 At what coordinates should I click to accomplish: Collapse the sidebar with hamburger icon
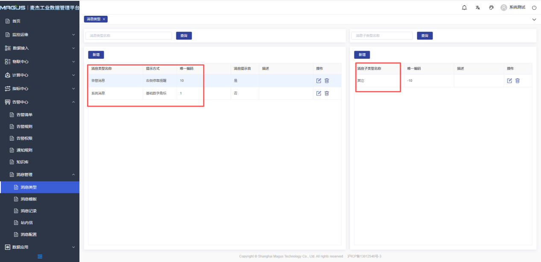(x=40, y=256)
